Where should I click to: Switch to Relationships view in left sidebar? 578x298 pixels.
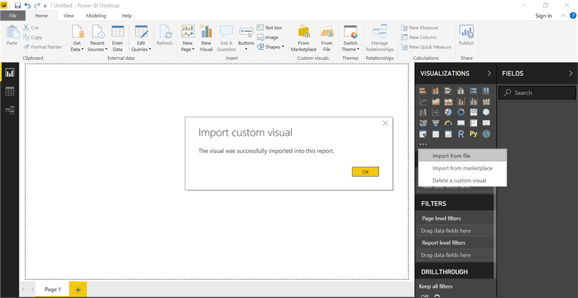click(x=10, y=110)
